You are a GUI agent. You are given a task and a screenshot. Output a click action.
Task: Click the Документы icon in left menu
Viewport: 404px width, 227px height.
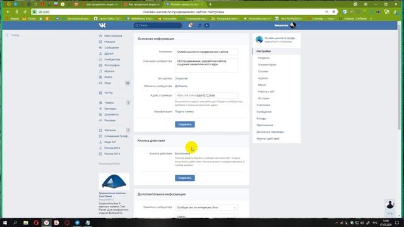(x=100, y=114)
